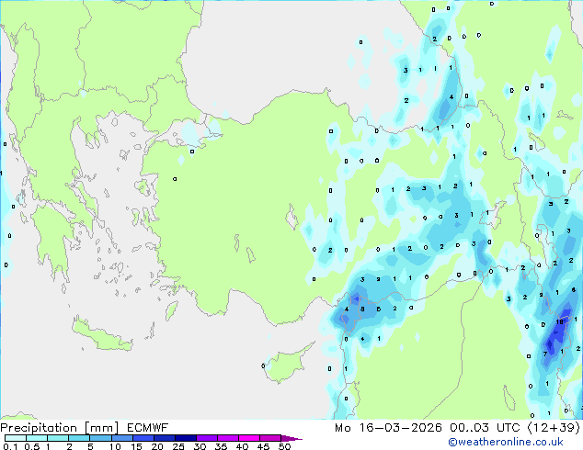583x450 pixels.
Task: Select the 35–40 mm legend color box
Action: pyautogui.click(x=228, y=438)
